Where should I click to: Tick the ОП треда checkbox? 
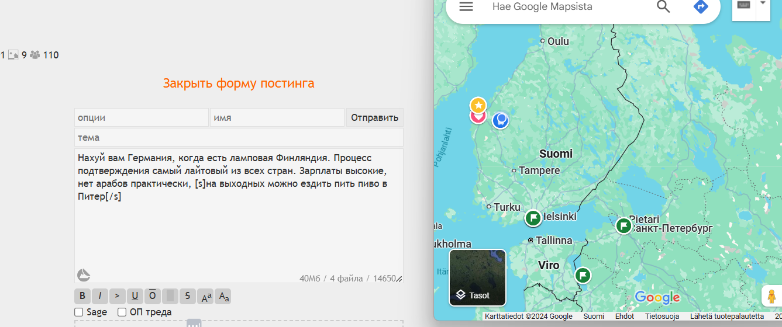pos(122,312)
